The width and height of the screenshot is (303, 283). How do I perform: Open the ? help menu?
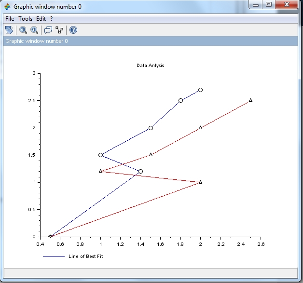click(x=51, y=19)
